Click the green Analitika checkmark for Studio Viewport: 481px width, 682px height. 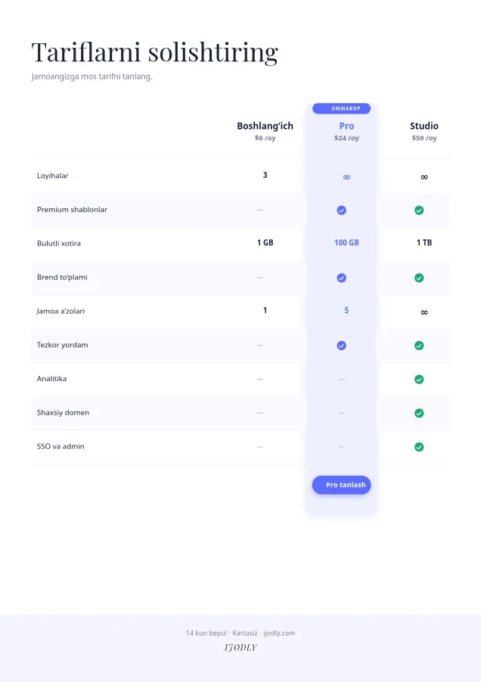tap(419, 380)
